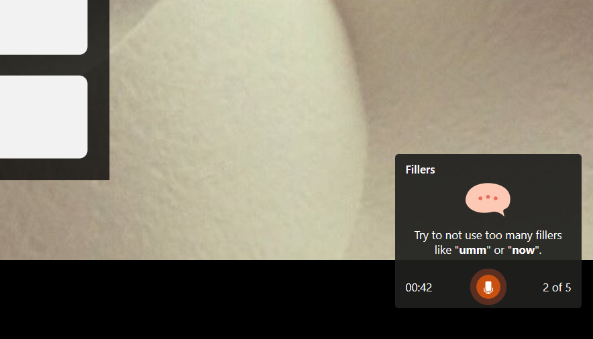Image resolution: width=593 pixels, height=339 pixels.
Task: Click the dark area below the lower white card
Action: pyautogui.click(x=44, y=169)
